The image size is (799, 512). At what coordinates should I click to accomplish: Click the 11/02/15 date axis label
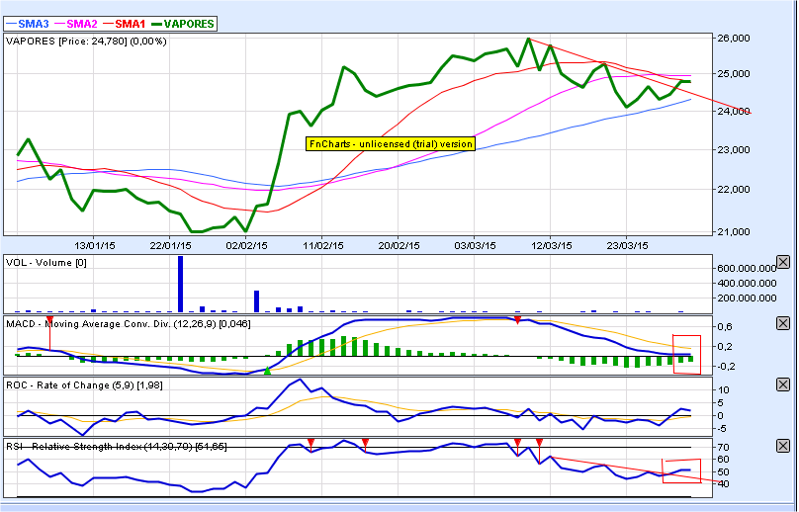click(x=322, y=244)
